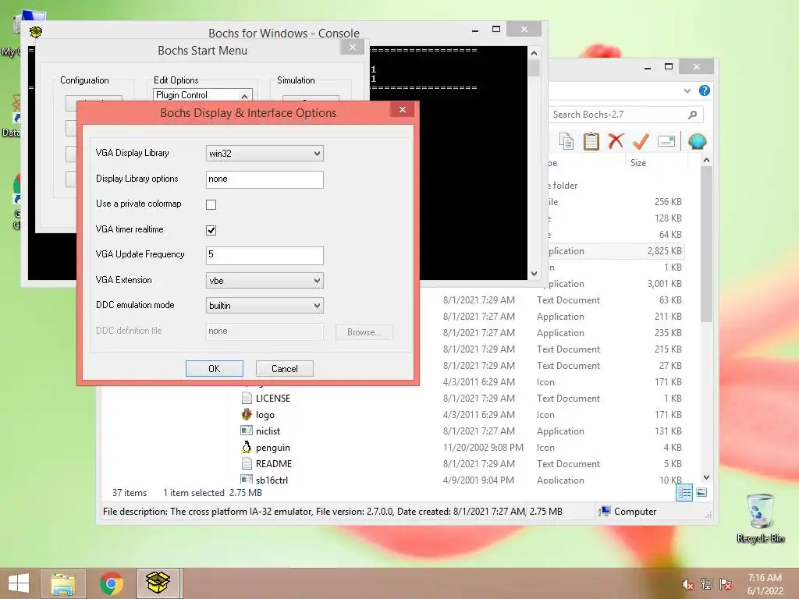This screenshot has height=599, width=799.
Task: Click the niclist file name
Action: pos(268,431)
